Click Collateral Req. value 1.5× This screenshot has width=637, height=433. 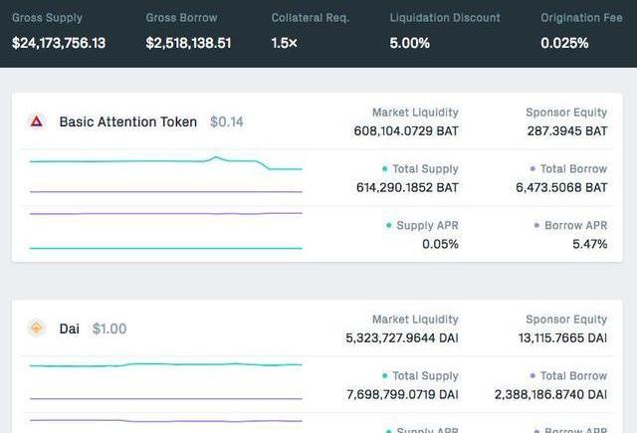(x=285, y=43)
